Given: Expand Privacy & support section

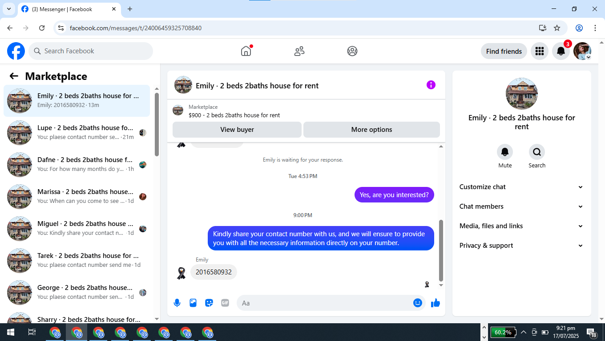Looking at the screenshot, I should coord(521,246).
